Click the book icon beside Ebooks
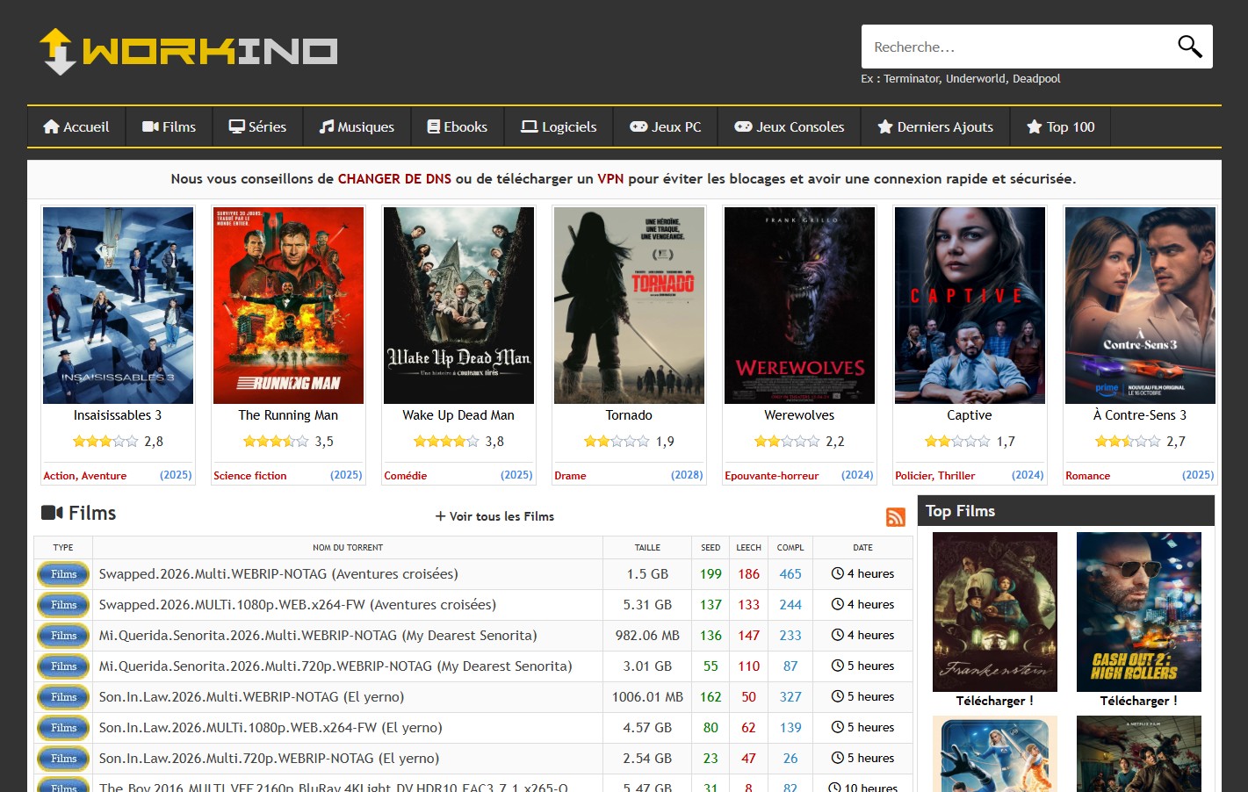 434,126
